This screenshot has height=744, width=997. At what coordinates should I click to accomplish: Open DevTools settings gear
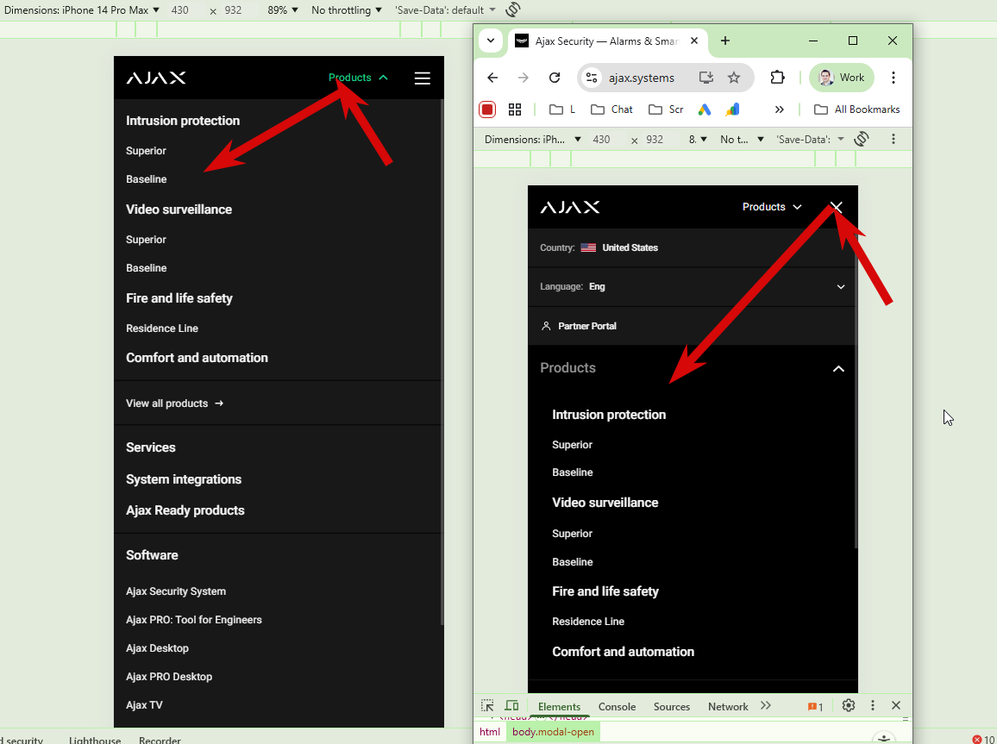click(848, 705)
